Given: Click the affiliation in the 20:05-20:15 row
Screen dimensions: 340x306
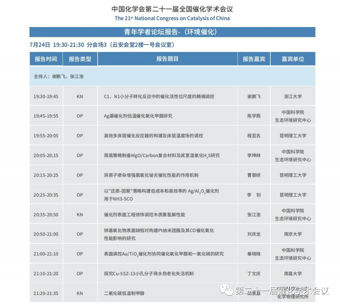Looking at the screenshot, I should point(293,156).
